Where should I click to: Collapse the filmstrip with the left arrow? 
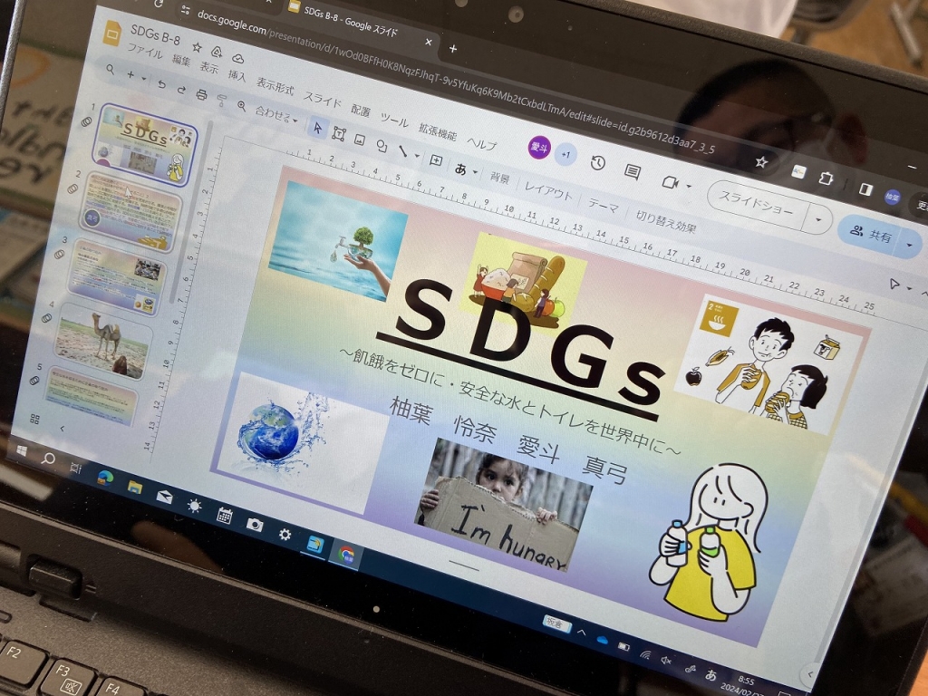(62, 428)
